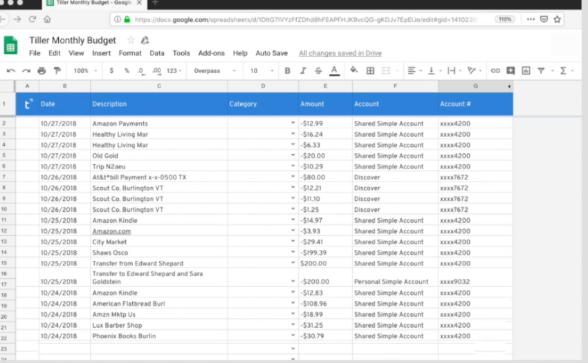Save page to Pocket icon

544,19
